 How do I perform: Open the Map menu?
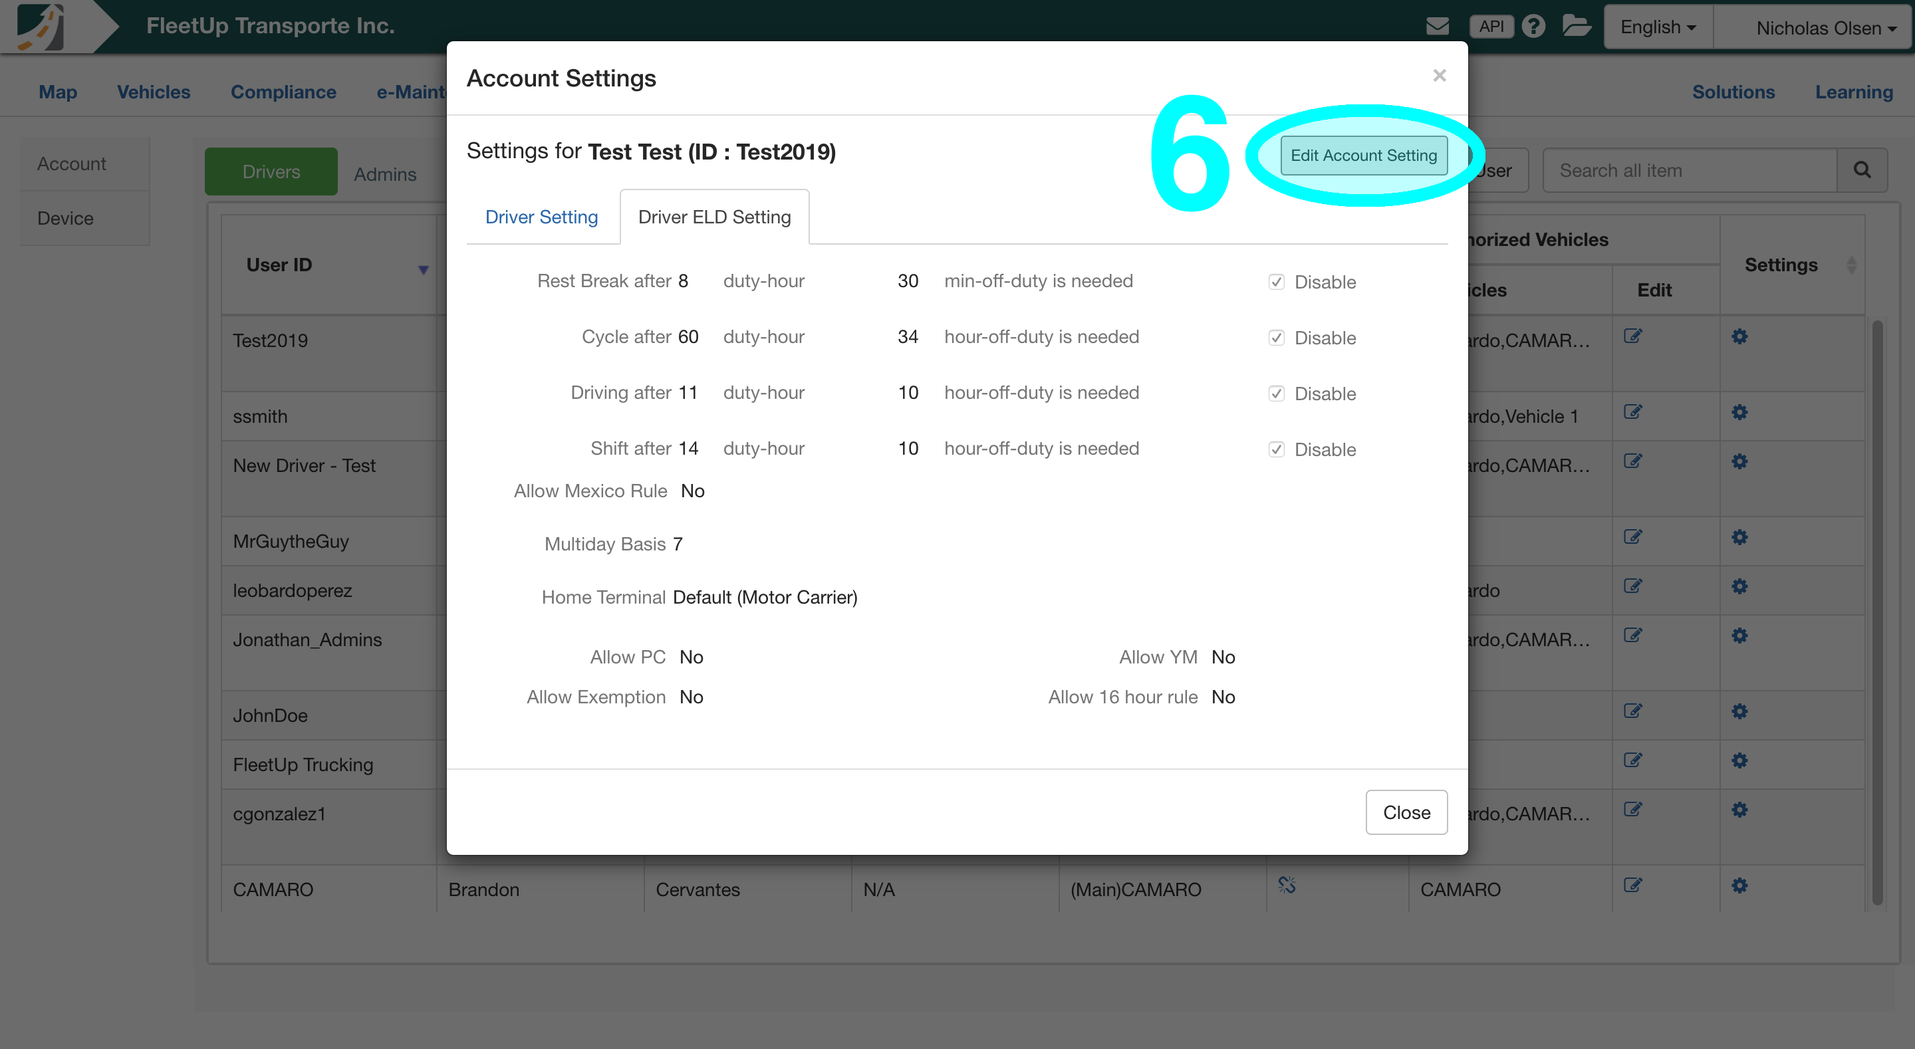pyautogui.click(x=58, y=92)
